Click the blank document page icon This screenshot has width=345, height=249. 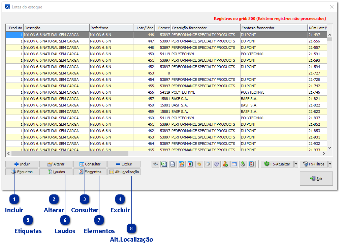(173, 164)
